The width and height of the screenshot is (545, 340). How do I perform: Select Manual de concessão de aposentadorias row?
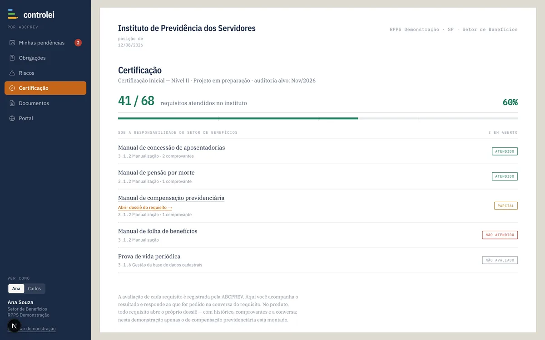(x=318, y=151)
